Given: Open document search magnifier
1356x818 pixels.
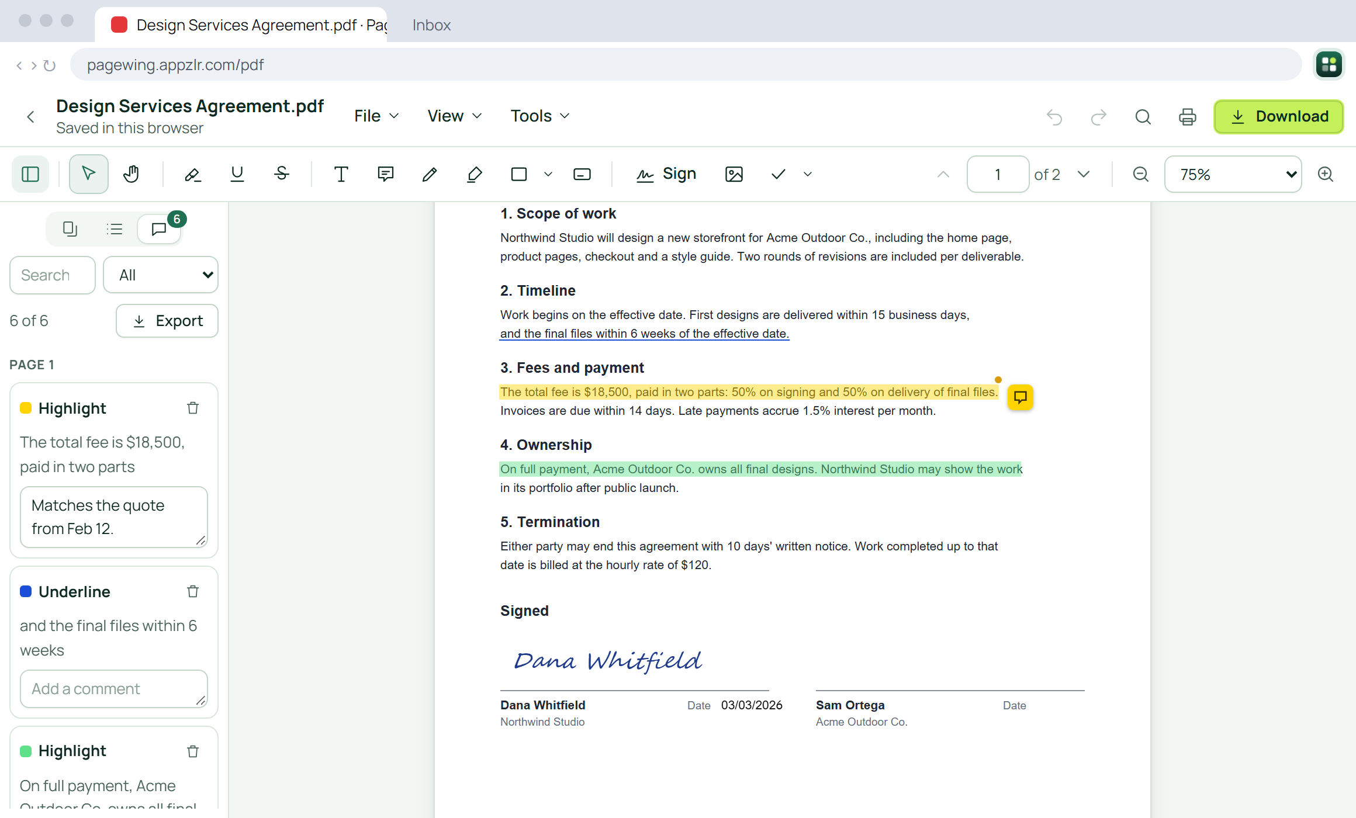Looking at the screenshot, I should (1143, 117).
